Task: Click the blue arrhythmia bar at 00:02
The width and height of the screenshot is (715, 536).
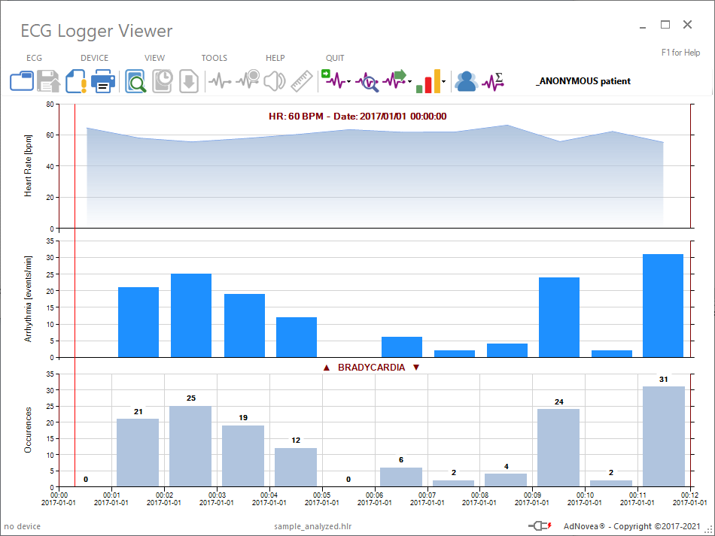Action: point(191,316)
